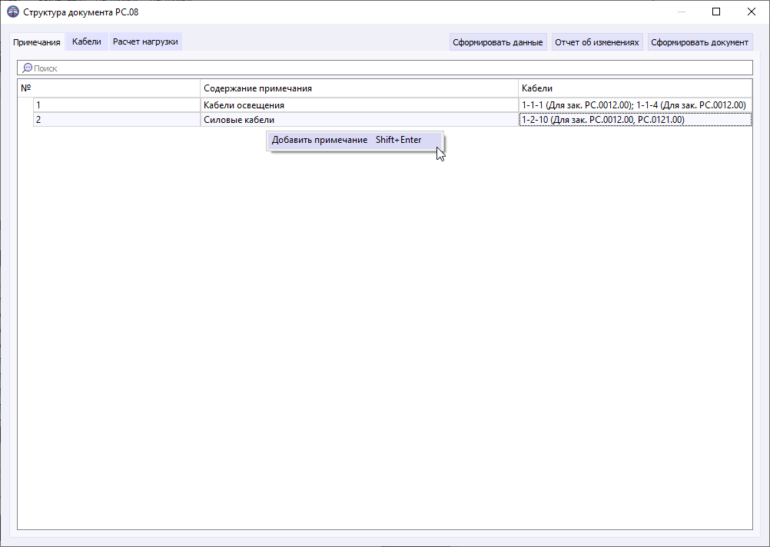Click the search magnifier icon in Поиск bar

[x=27, y=68]
